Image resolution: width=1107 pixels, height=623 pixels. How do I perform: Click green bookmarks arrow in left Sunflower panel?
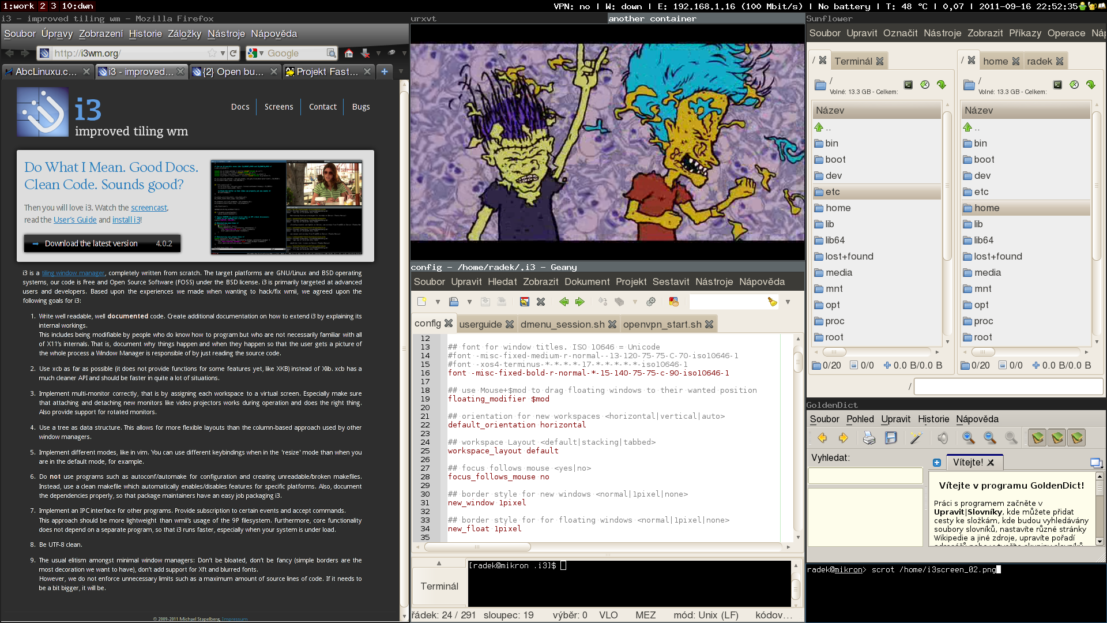942,85
